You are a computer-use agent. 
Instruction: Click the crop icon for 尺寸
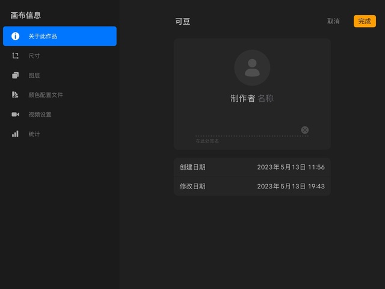(x=16, y=56)
